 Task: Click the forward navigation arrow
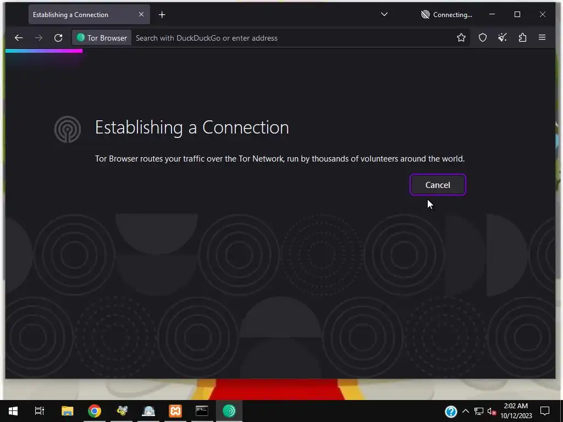pos(38,38)
